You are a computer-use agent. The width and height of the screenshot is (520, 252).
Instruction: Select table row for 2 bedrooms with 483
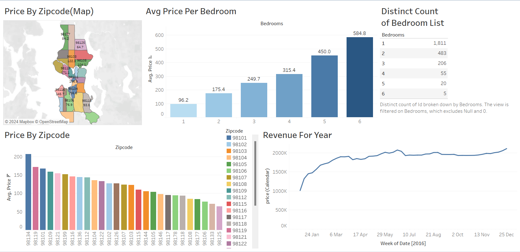pos(414,53)
